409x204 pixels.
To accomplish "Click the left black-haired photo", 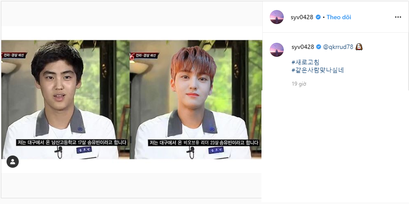I will (65, 100).
